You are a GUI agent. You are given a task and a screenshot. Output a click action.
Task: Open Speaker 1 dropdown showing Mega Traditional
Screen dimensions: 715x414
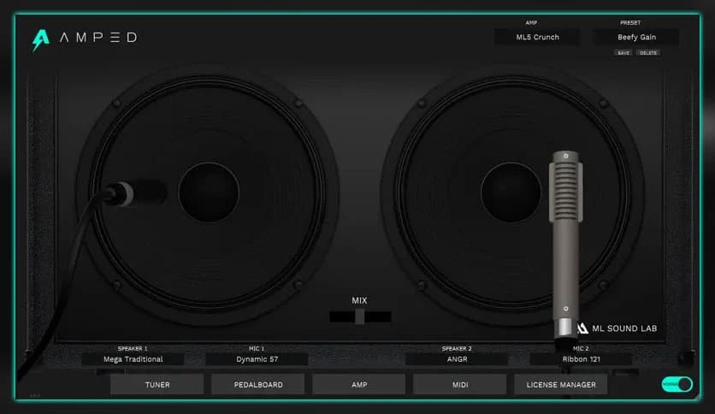(x=133, y=359)
